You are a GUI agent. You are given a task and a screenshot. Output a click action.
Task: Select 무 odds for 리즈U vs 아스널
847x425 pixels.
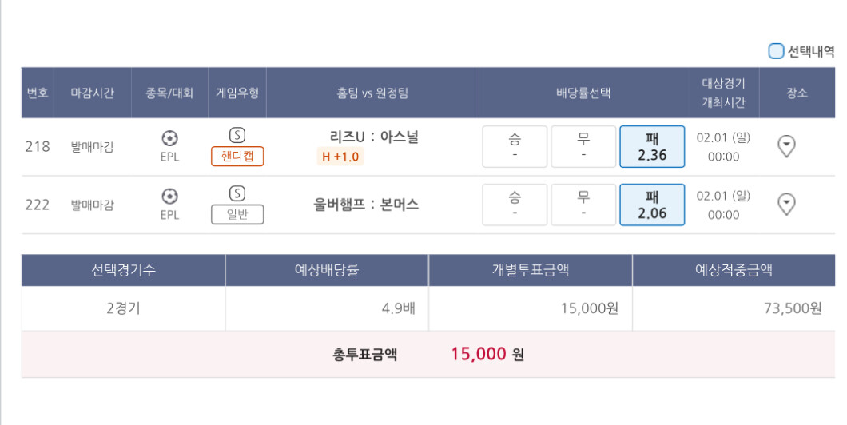point(583,146)
